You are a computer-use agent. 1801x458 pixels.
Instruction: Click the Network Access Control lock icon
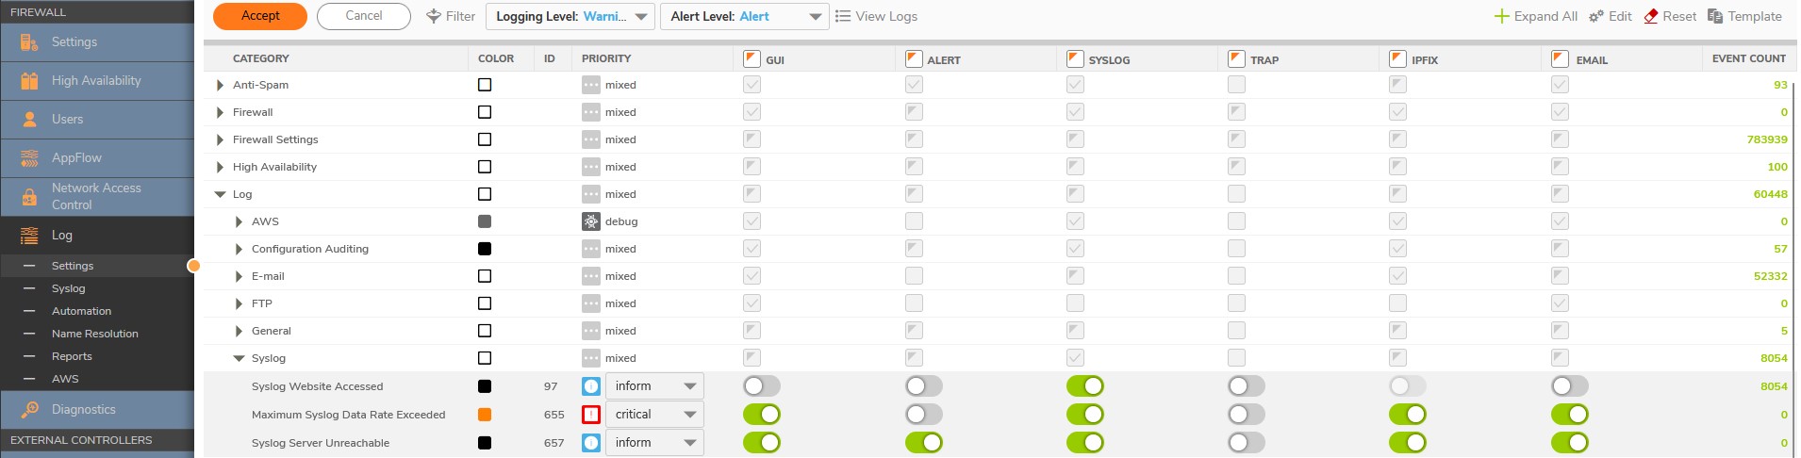coord(29,197)
